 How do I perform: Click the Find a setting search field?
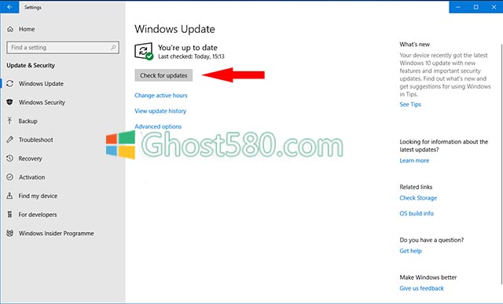tap(63, 47)
